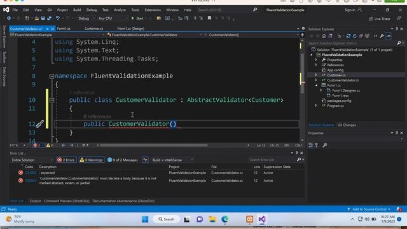Click the Solution Explorer Properties wrench icon
Viewport: 407px width, 229px height.
(382, 36)
